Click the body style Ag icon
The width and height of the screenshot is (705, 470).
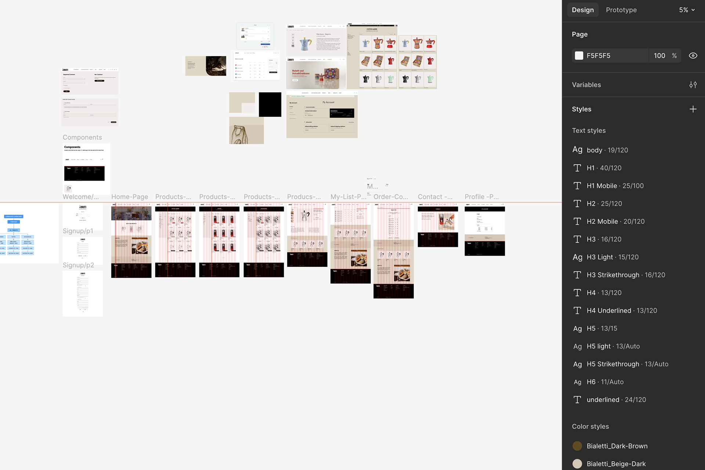pyautogui.click(x=577, y=150)
